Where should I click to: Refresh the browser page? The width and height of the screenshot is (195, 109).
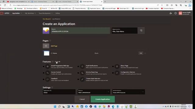pos(5,5)
